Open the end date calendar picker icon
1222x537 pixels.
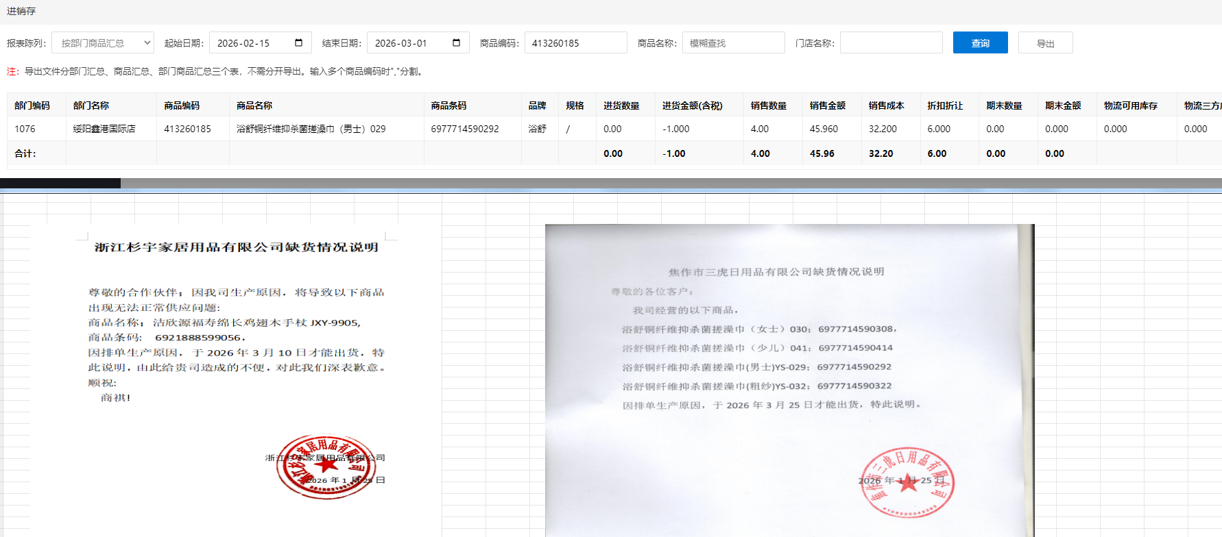pyautogui.click(x=456, y=42)
